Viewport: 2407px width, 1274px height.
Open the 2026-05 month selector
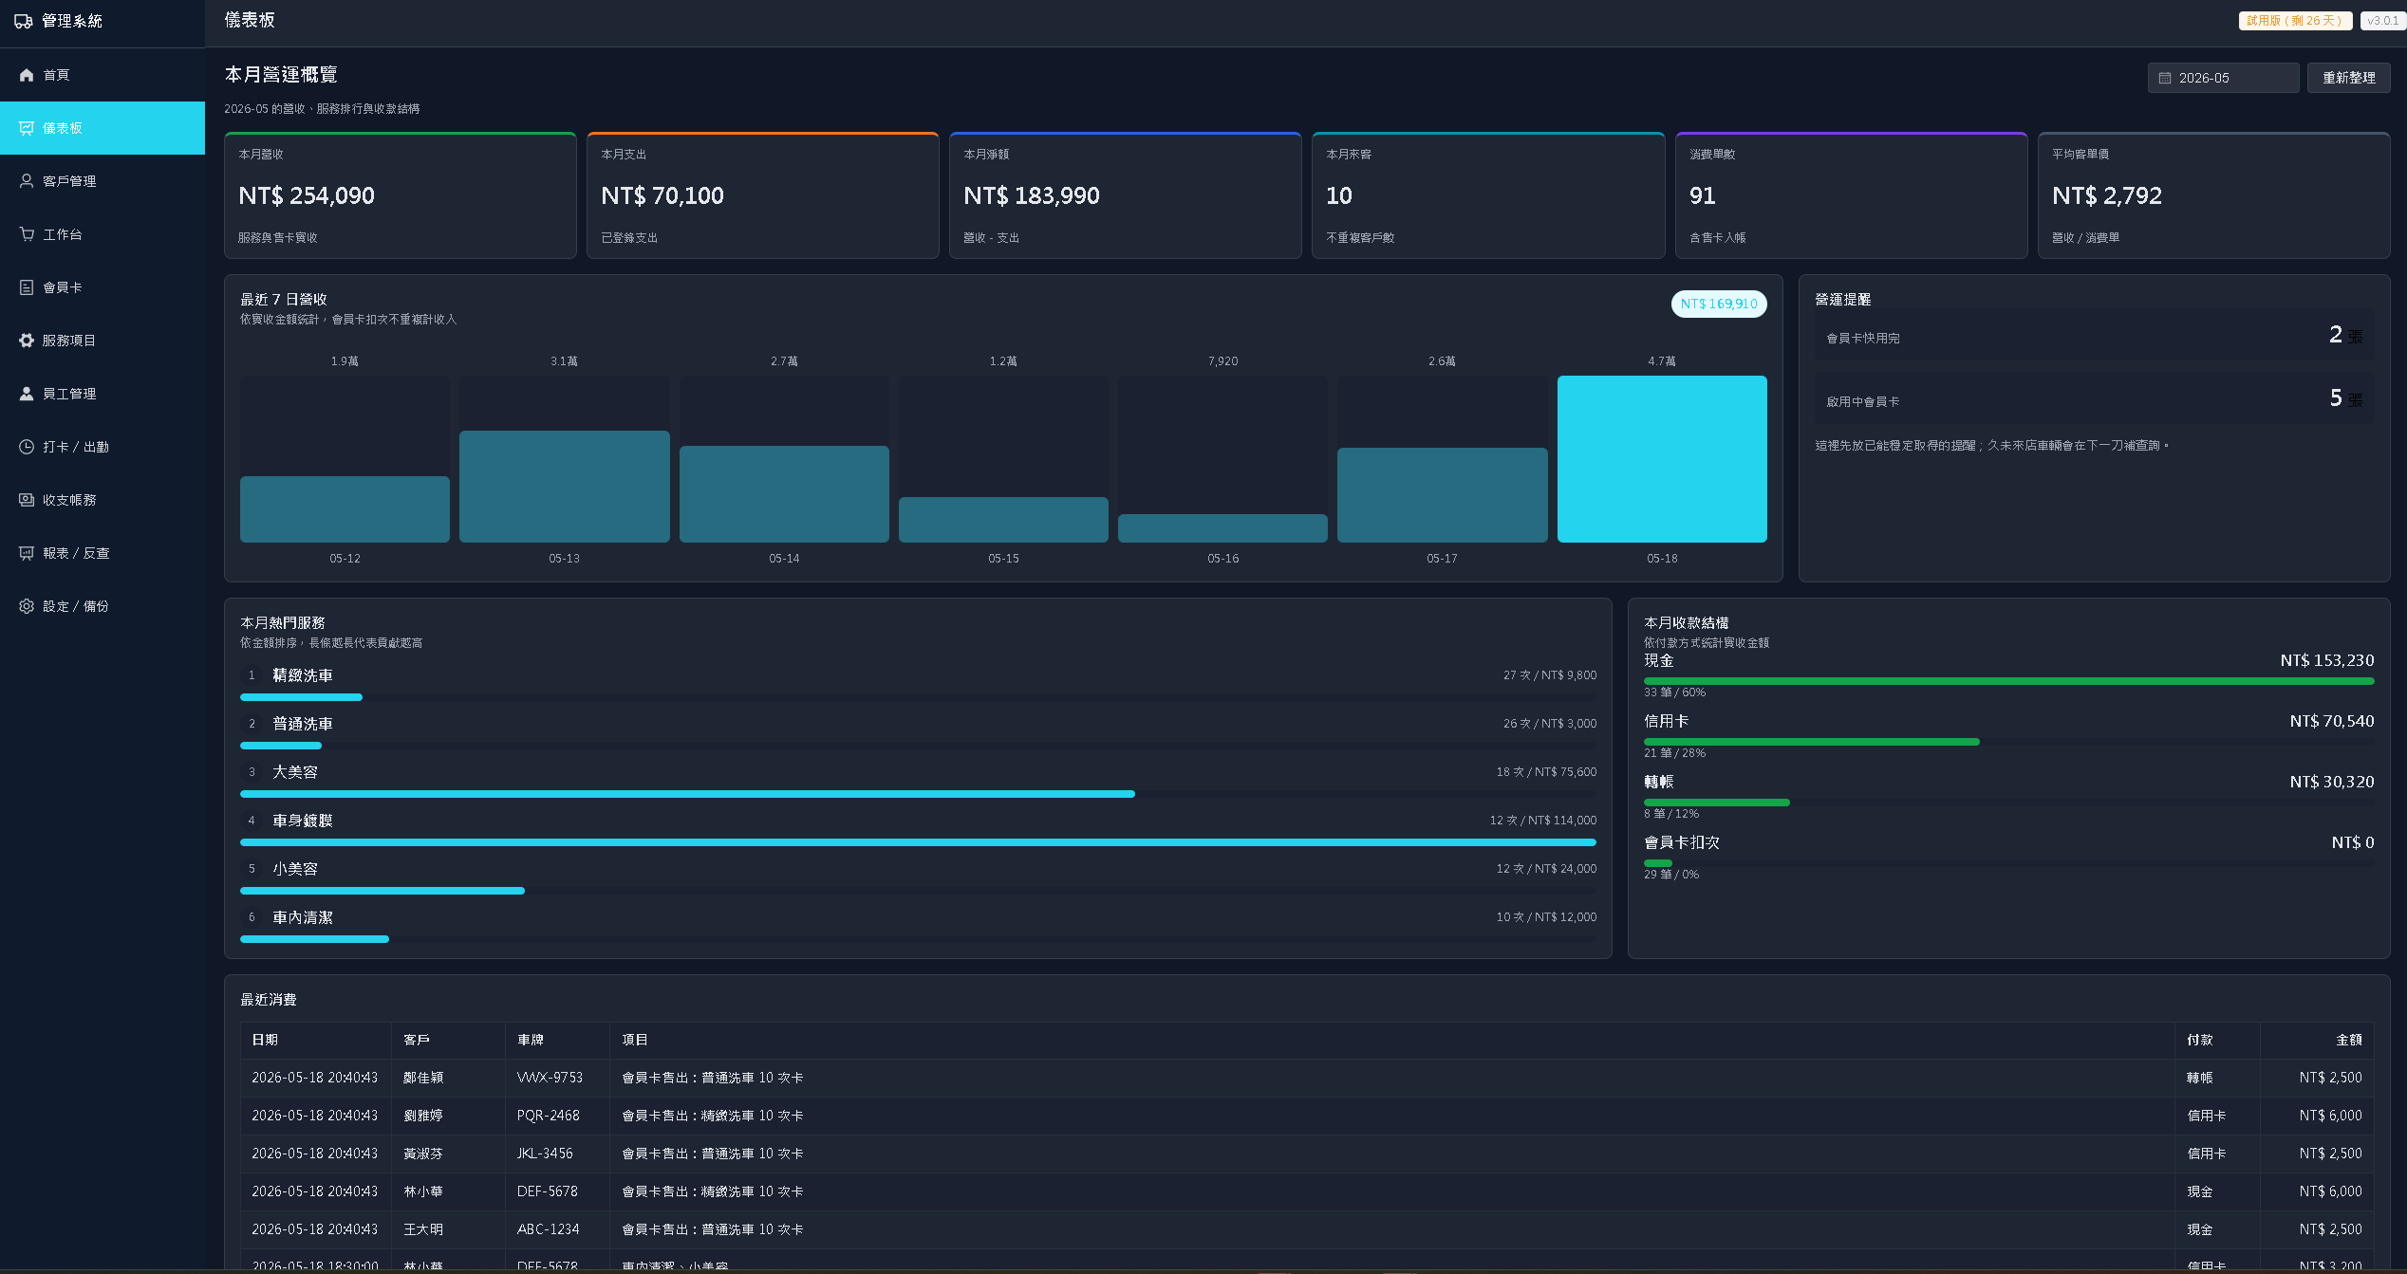pos(2223,78)
